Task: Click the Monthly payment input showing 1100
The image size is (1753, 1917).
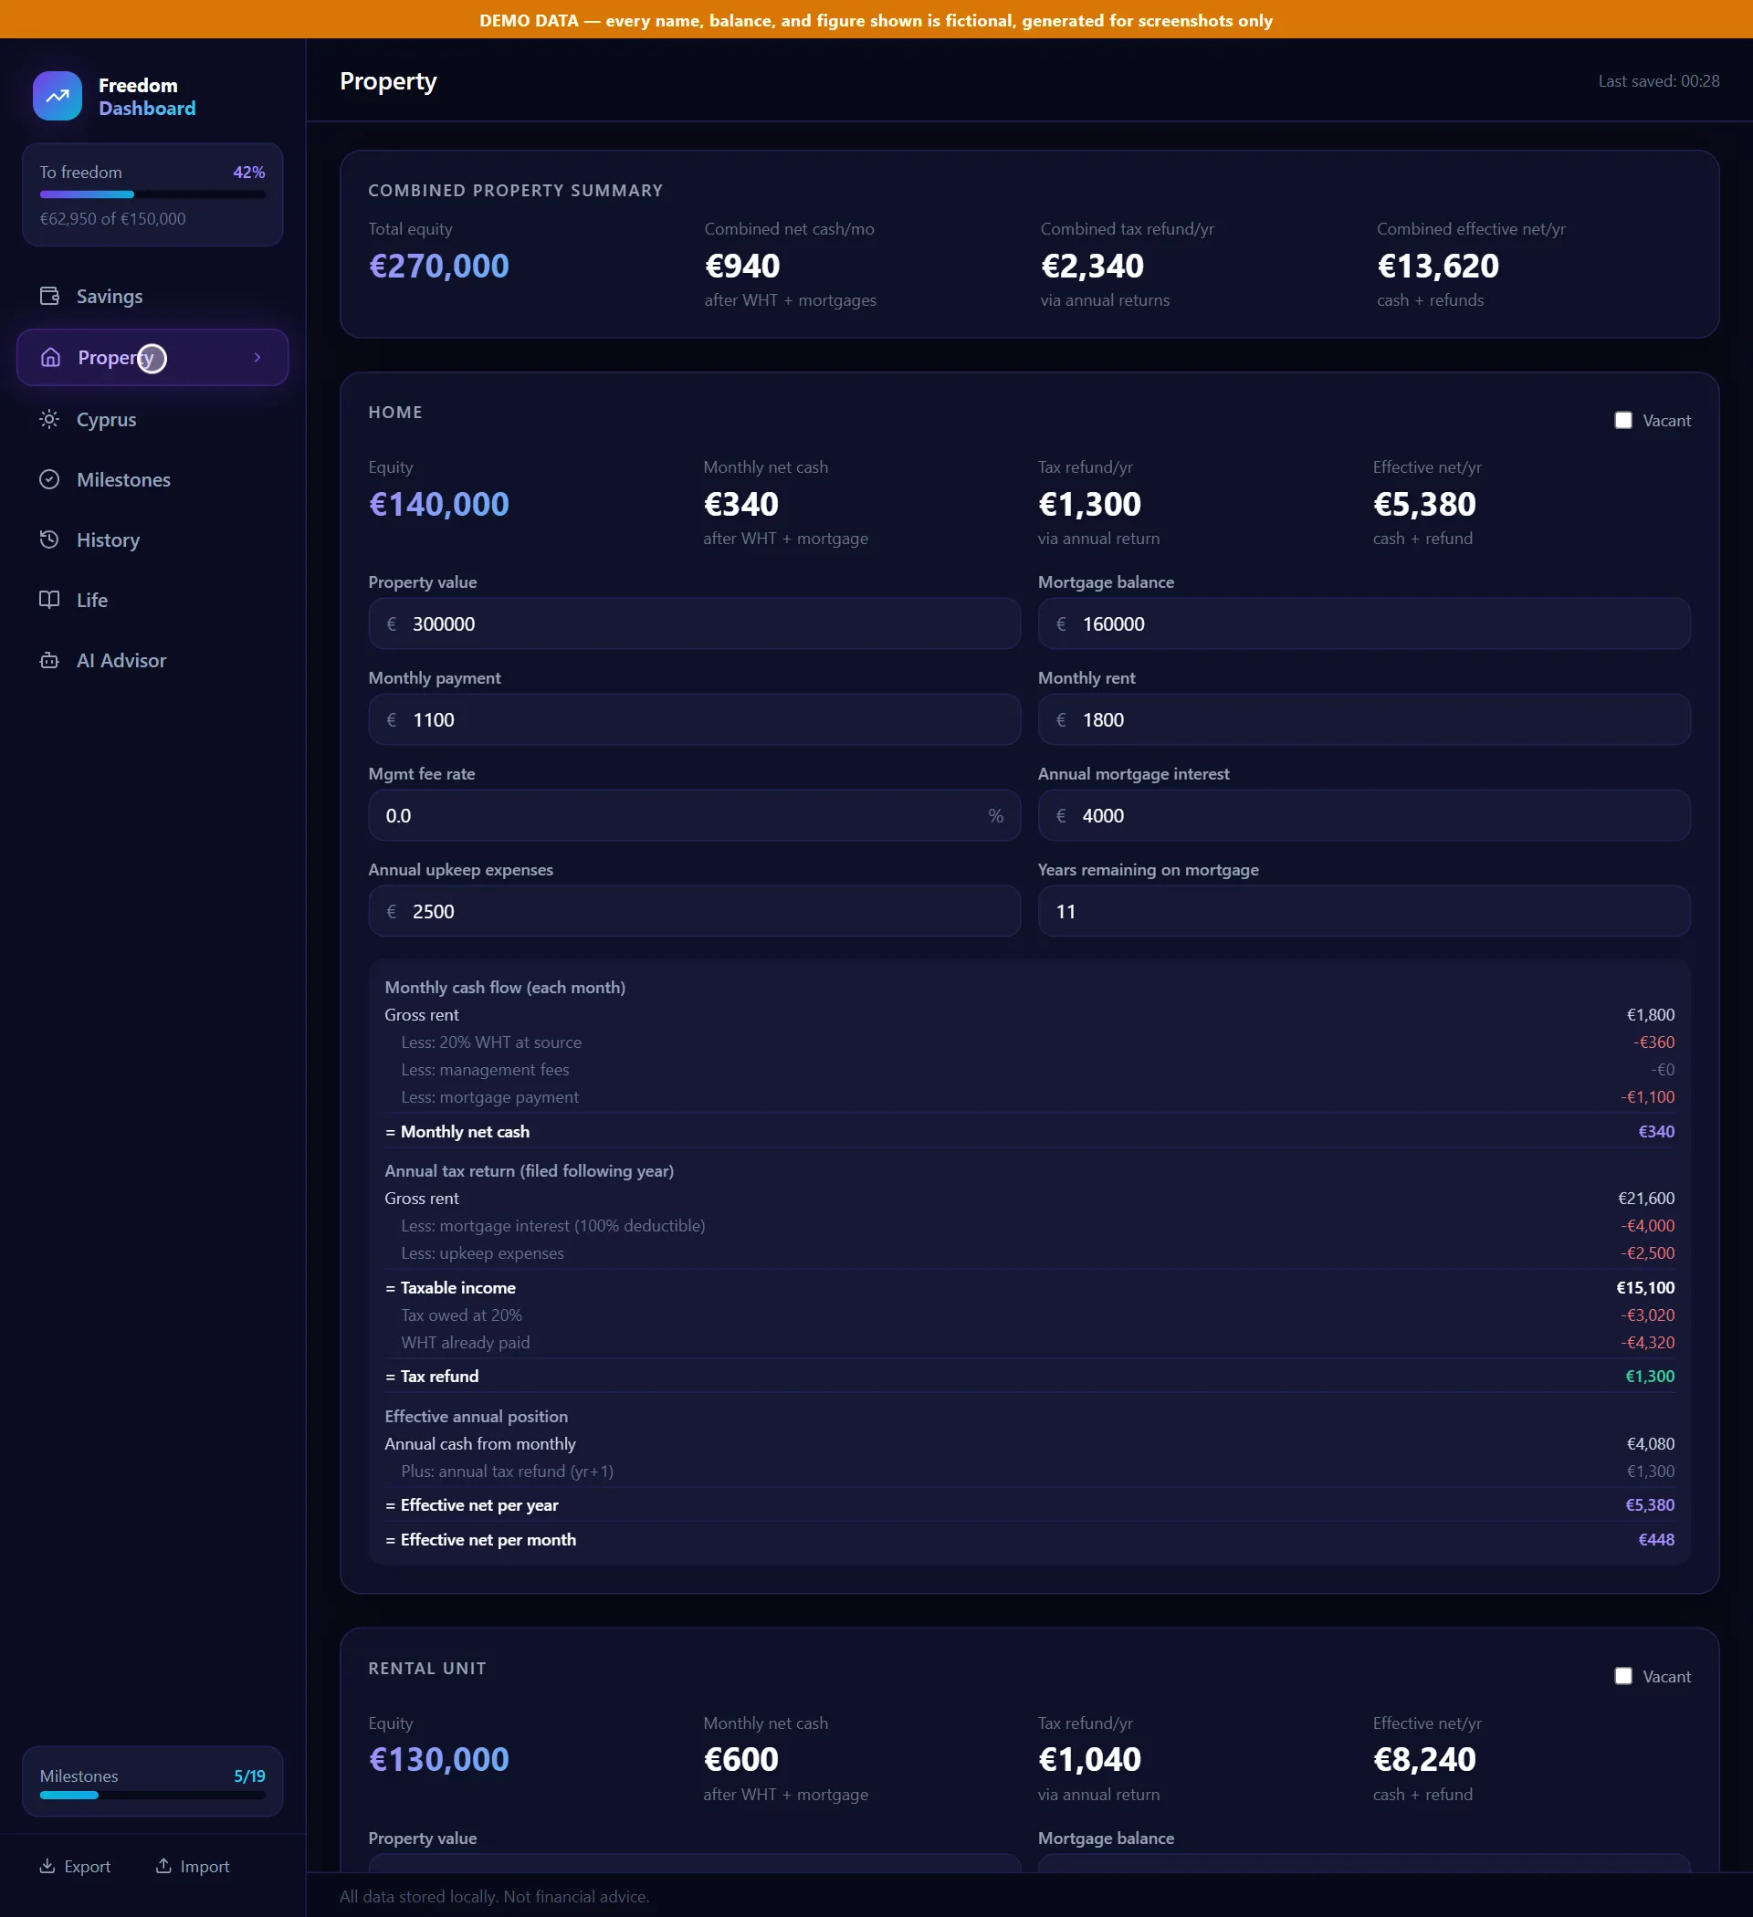Action: pos(694,720)
